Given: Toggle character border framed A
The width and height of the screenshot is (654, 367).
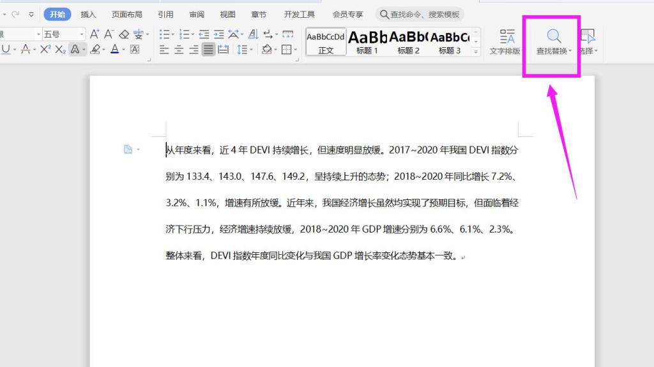Looking at the screenshot, I should (135, 50).
